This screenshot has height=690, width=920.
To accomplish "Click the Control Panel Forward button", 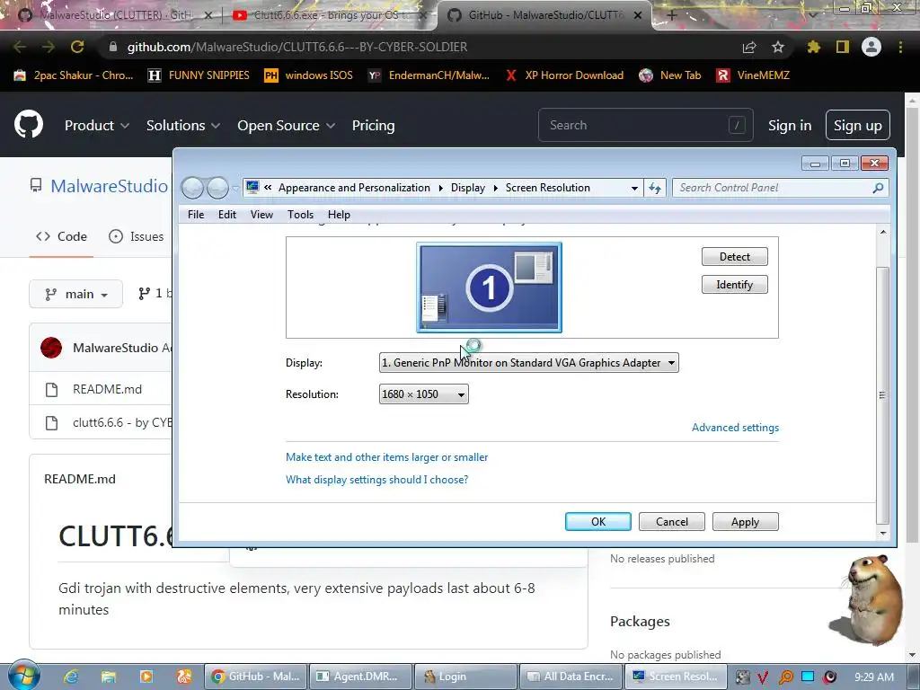I will (x=217, y=188).
